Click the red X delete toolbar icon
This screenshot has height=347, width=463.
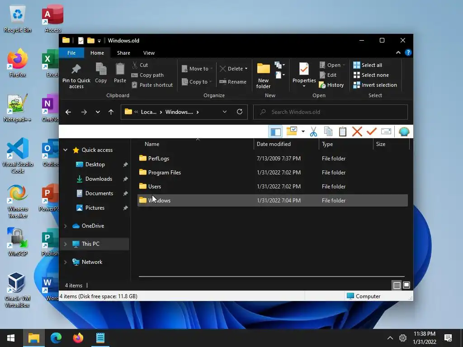click(357, 131)
